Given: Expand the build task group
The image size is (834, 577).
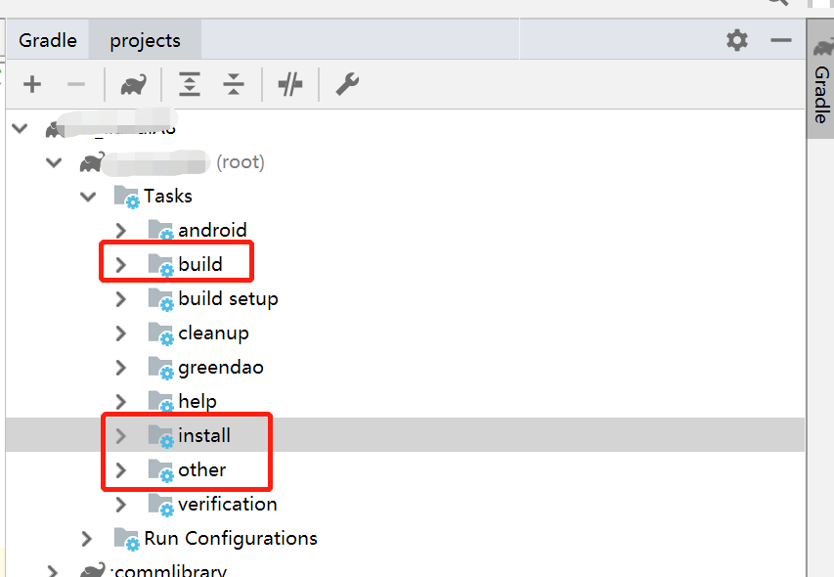Looking at the screenshot, I should point(120,264).
